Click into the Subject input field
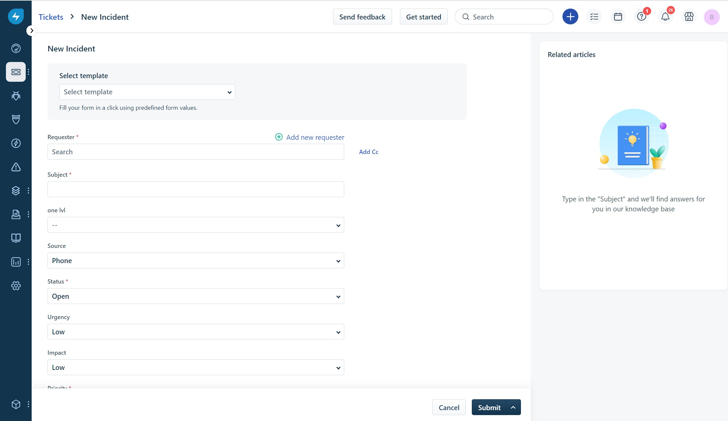The height and width of the screenshot is (421, 728). tap(196, 190)
